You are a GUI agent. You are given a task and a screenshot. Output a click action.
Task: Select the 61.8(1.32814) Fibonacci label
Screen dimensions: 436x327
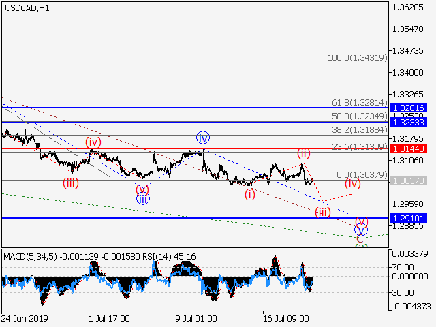[x=360, y=103]
